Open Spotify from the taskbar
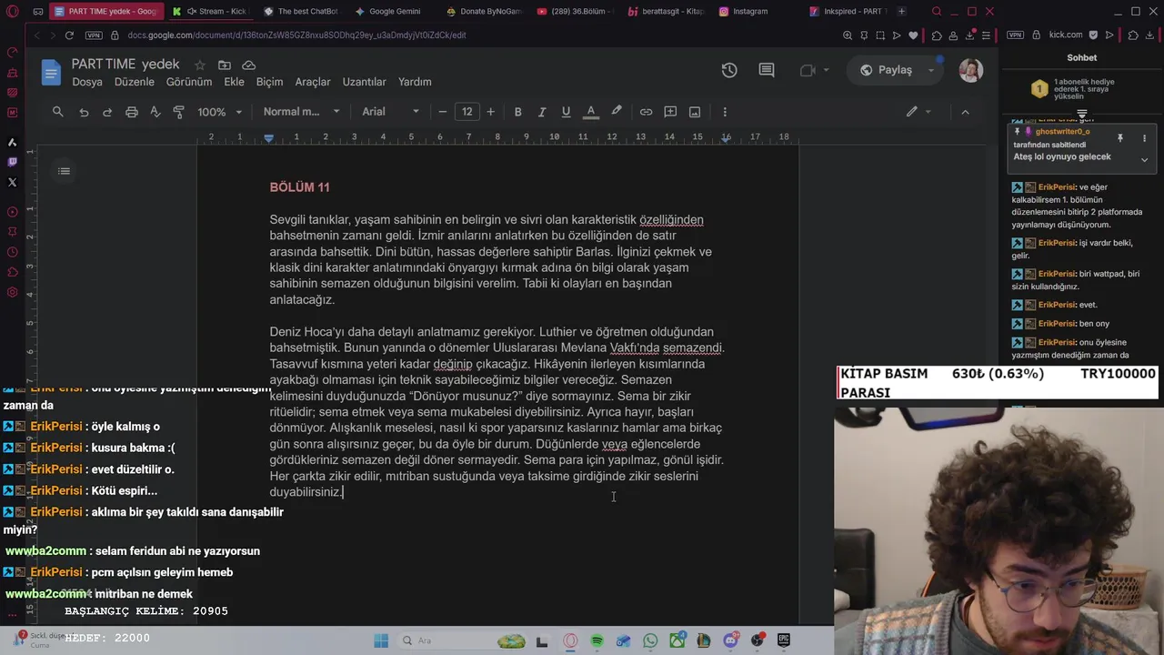 [x=597, y=640]
